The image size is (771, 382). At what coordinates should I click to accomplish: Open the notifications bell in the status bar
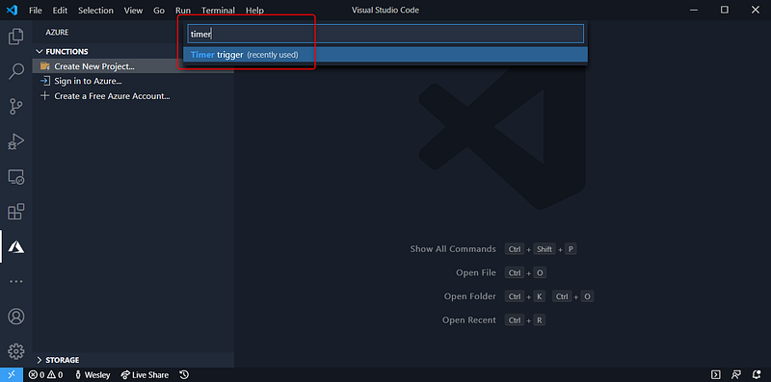coord(757,375)
